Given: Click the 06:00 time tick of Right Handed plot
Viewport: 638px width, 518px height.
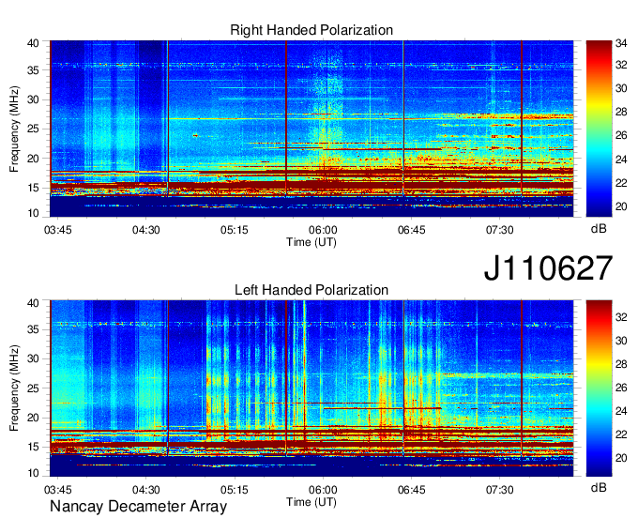Looking at the screenshot, I should (323, 230).
